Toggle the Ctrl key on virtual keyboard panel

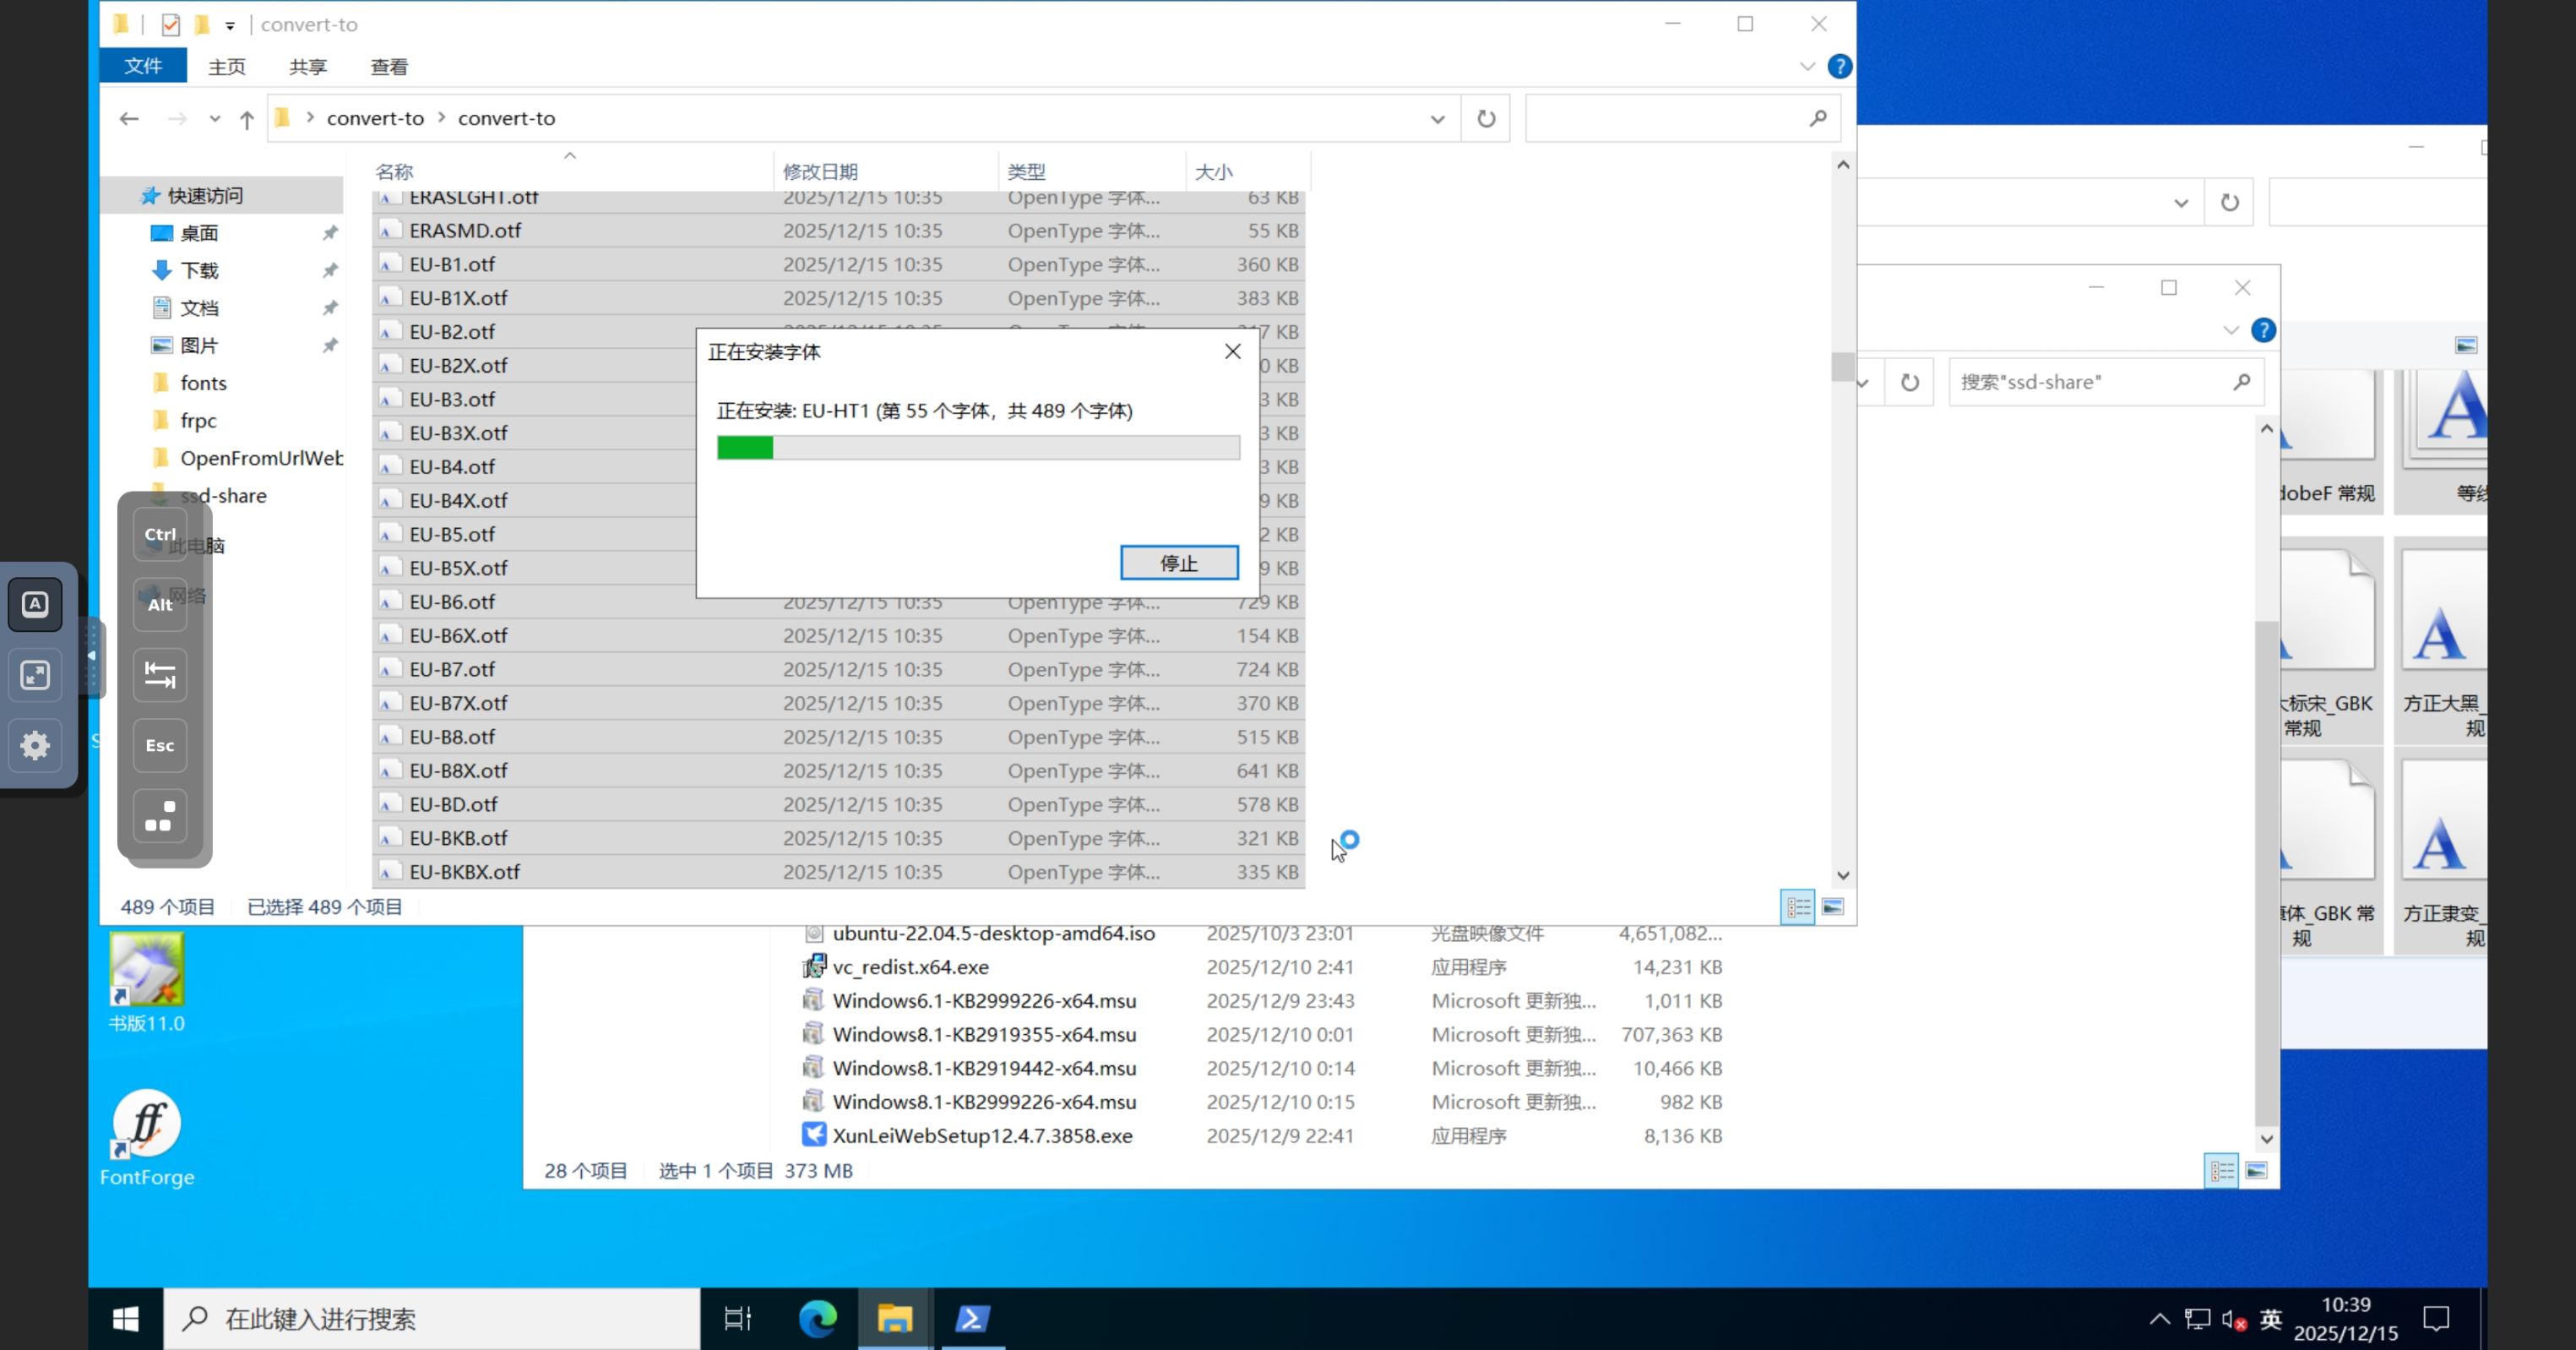pyautogui.click(x=160, y=534)
